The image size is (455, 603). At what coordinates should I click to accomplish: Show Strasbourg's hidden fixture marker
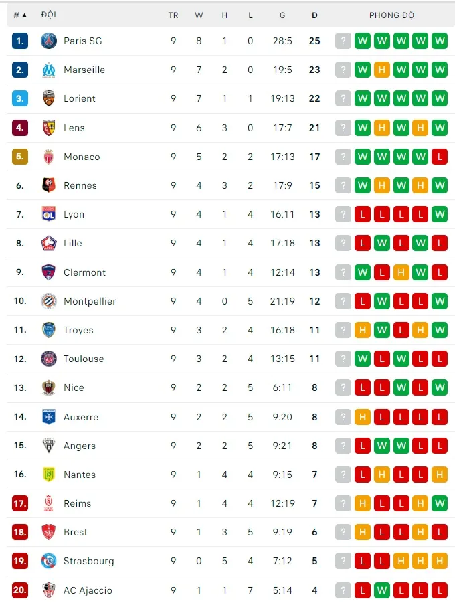343,561
